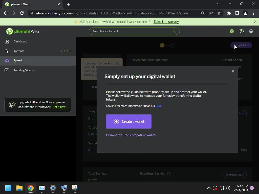Reload the current page
The image size is (259, 194).
click(x=22, y=13)
